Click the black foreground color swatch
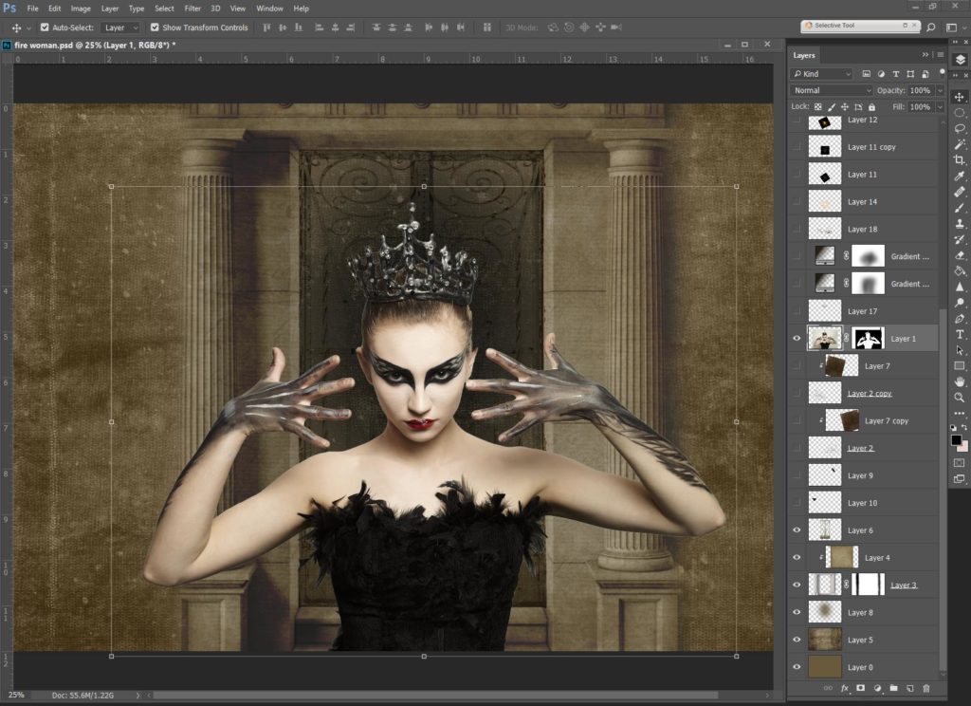971x706 pixels. [x=956, y=439]
